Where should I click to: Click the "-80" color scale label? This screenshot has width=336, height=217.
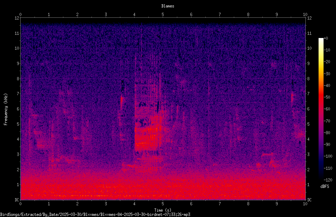point(327,133)
